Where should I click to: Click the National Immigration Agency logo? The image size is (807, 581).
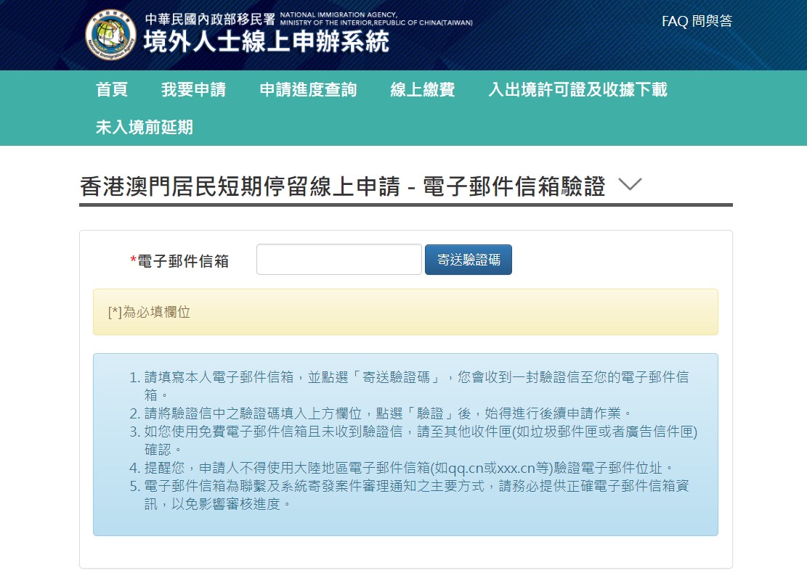coord(110,35)
